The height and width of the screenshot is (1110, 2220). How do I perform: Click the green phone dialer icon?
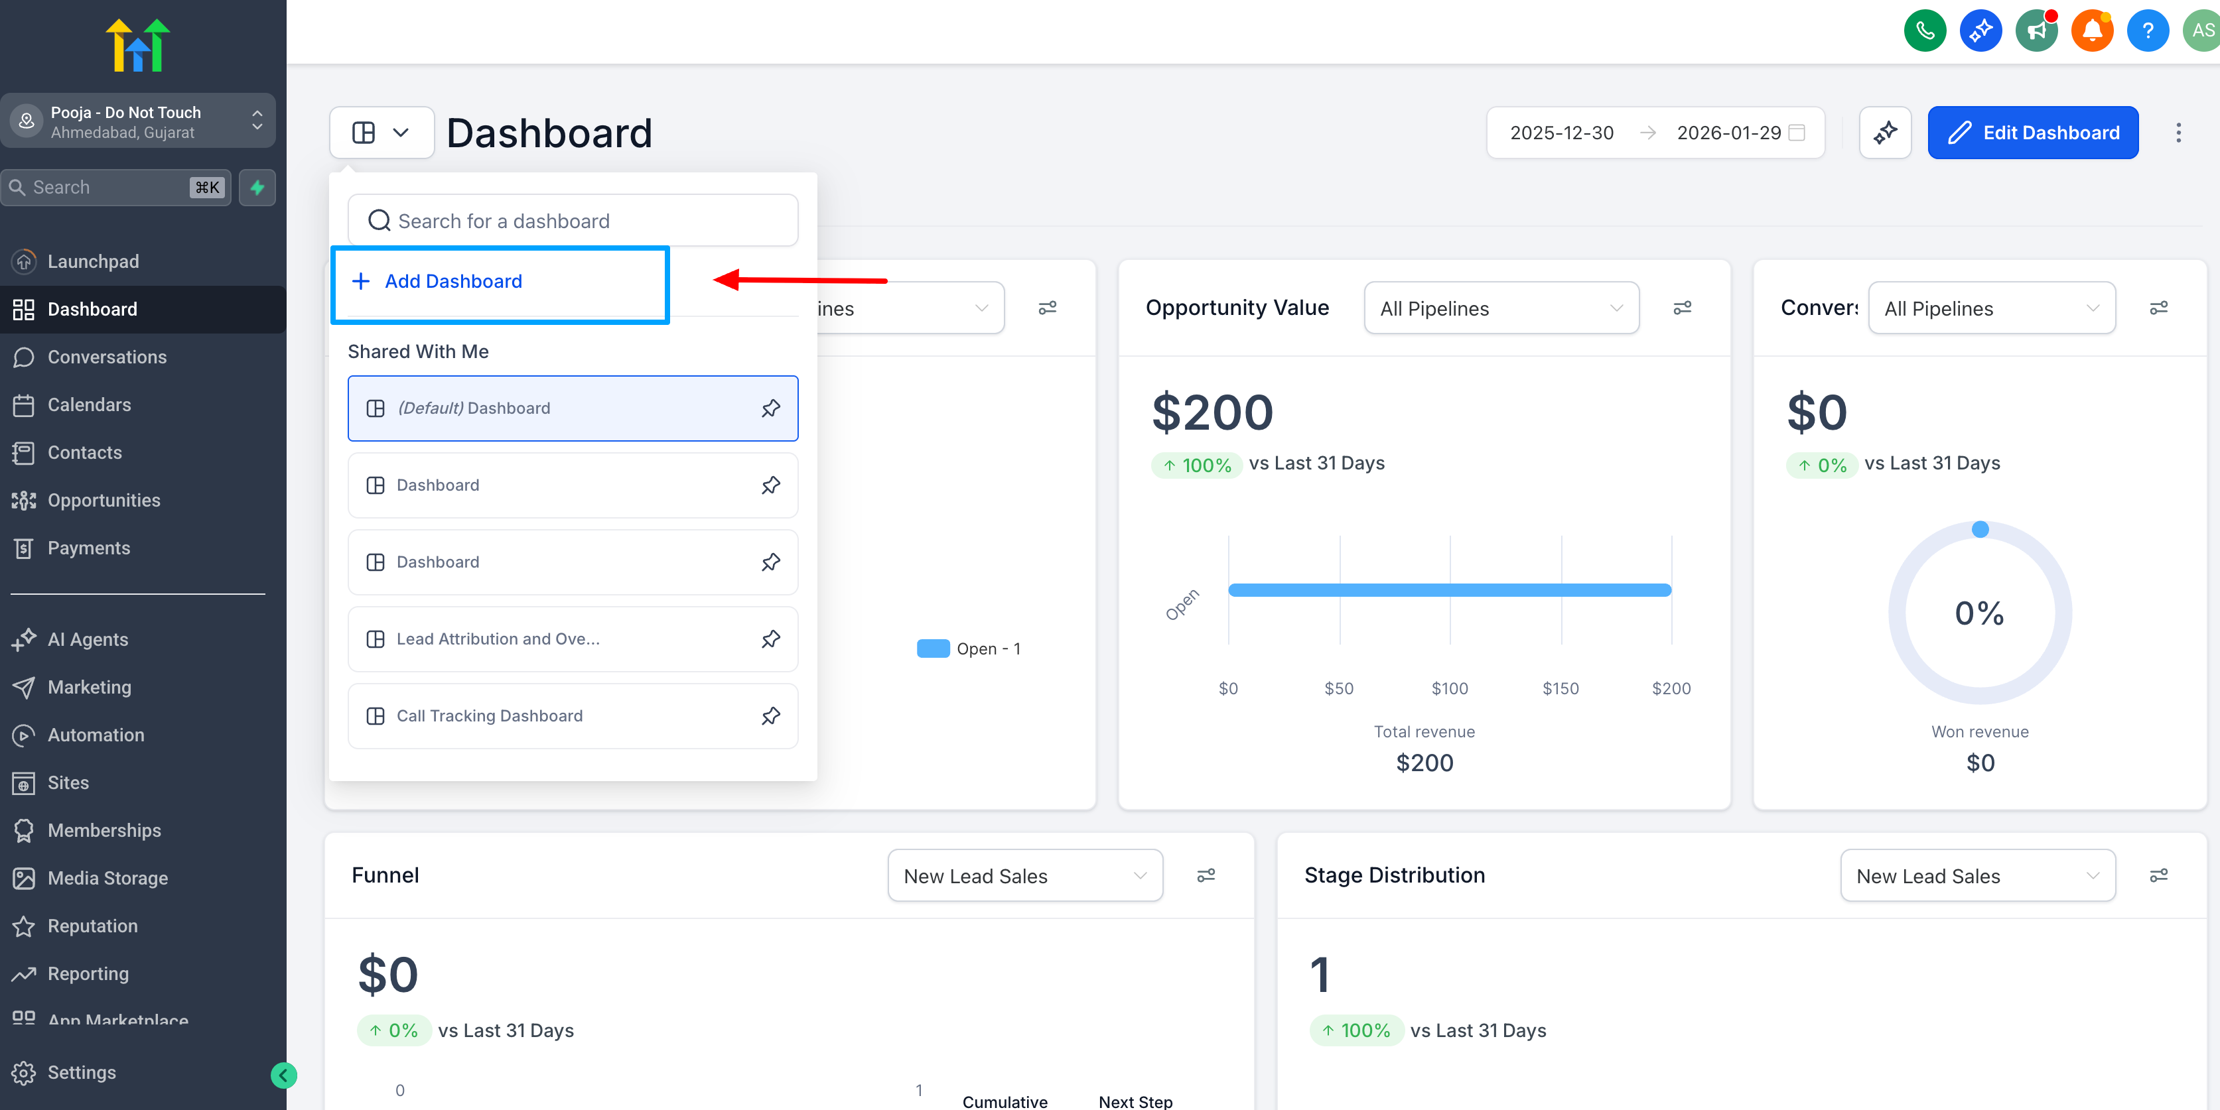[1924, 31]
